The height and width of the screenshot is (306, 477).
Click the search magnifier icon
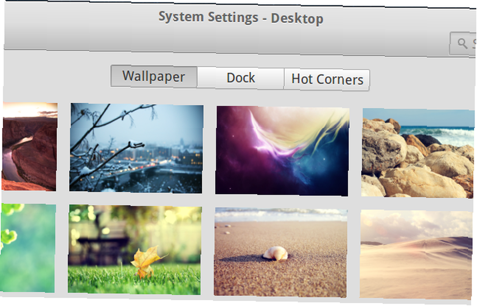click(462, 44)
